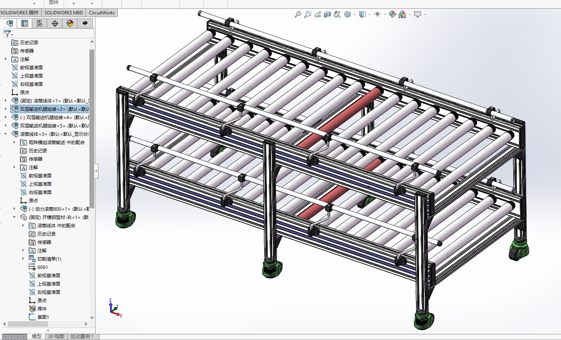Image resolution: width=561 pixels, height=340 pixels.
Task: Open the ConfigurationManager tab
Action: point(40,23)
